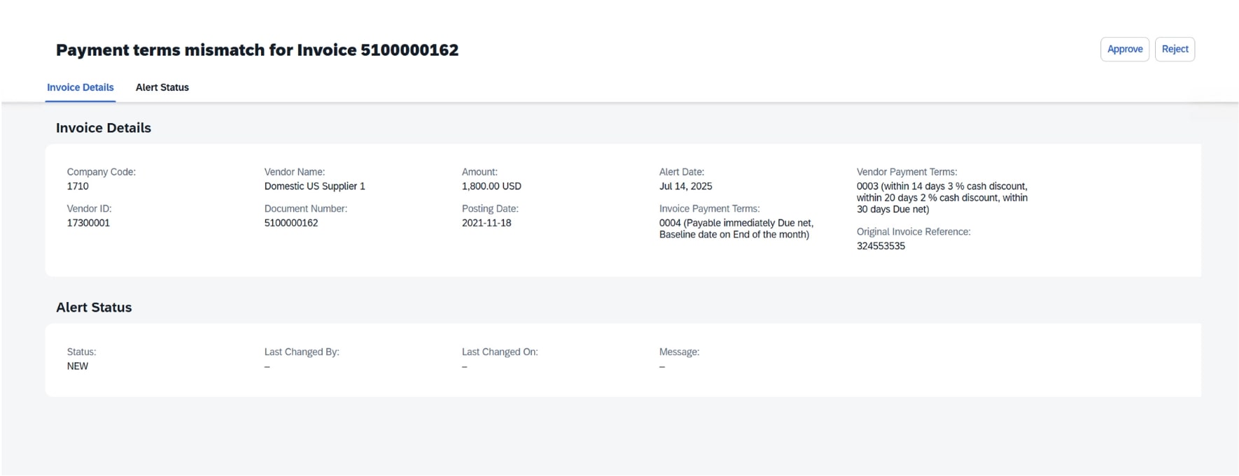Screen dimensions: 1239x476
Task: Select the Invoice Details tab
Action: coord(80,87)
